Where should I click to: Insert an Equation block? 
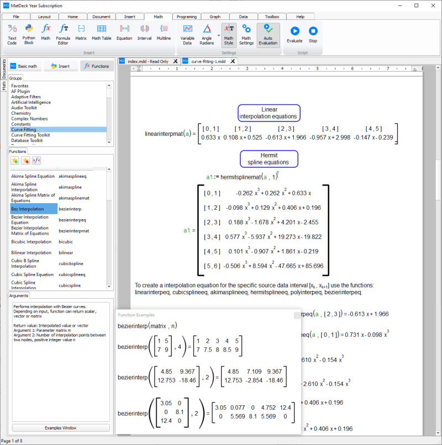(x=124, y=33)
